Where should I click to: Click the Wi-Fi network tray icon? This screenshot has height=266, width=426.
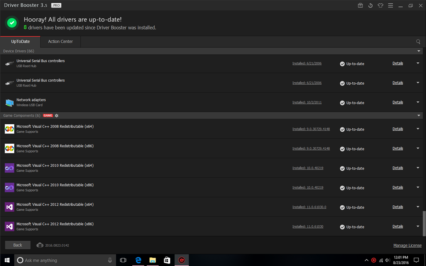381,260
